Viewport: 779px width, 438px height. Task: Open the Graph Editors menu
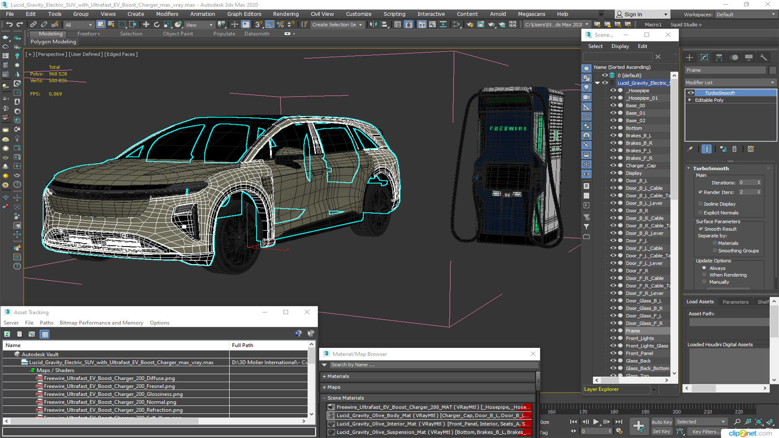click(x=244, y=14)
